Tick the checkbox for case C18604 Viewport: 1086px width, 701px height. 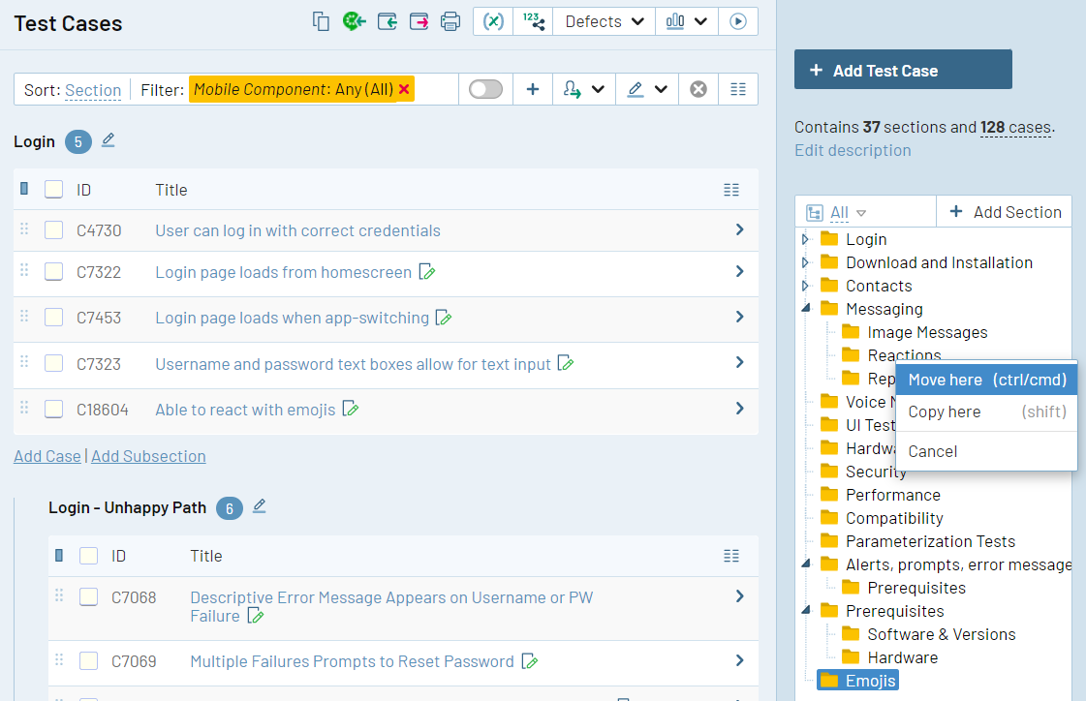tap(54, 409)
